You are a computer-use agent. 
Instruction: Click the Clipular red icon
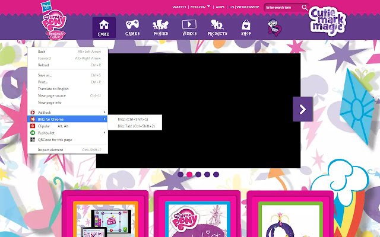(x=33, y=126)
